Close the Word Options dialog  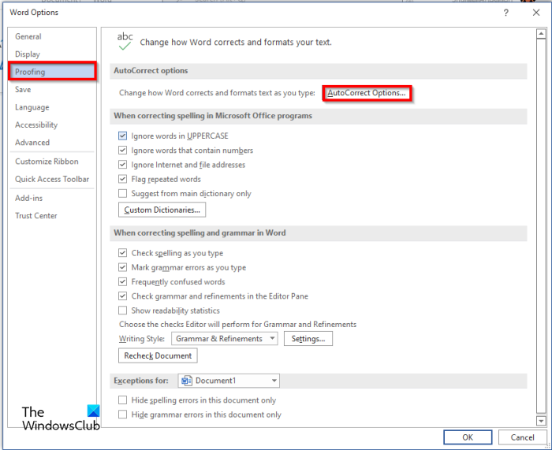coord(536,13)
